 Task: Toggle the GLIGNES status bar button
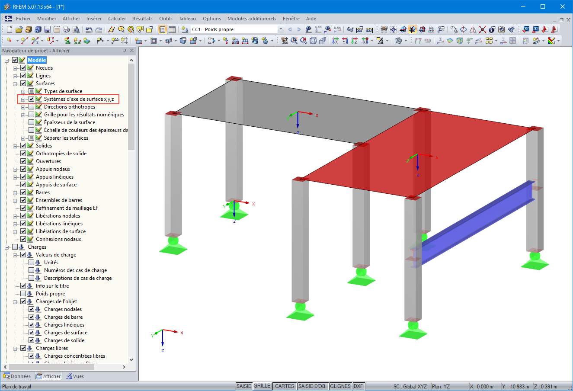340,386
